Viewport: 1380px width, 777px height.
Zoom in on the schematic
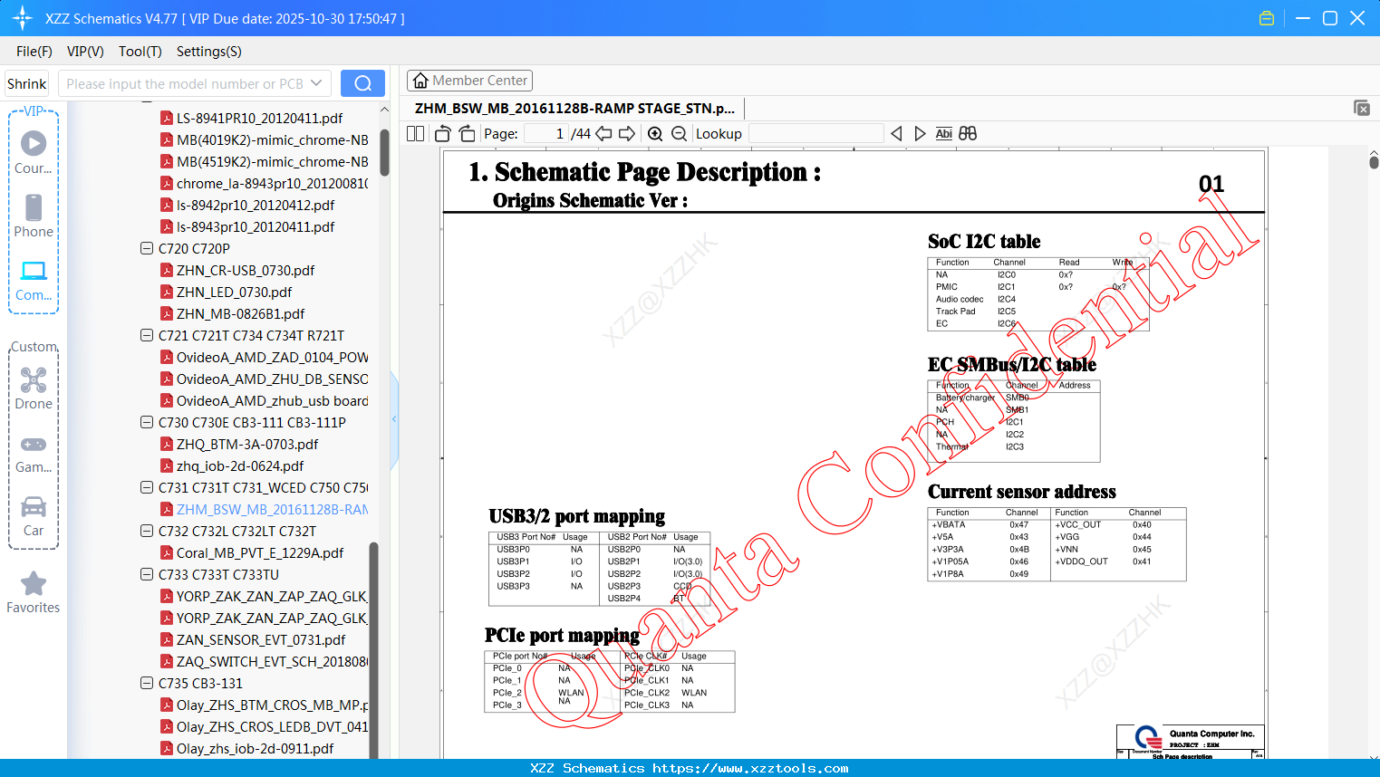pyautogui.click(x=655, y=133)
